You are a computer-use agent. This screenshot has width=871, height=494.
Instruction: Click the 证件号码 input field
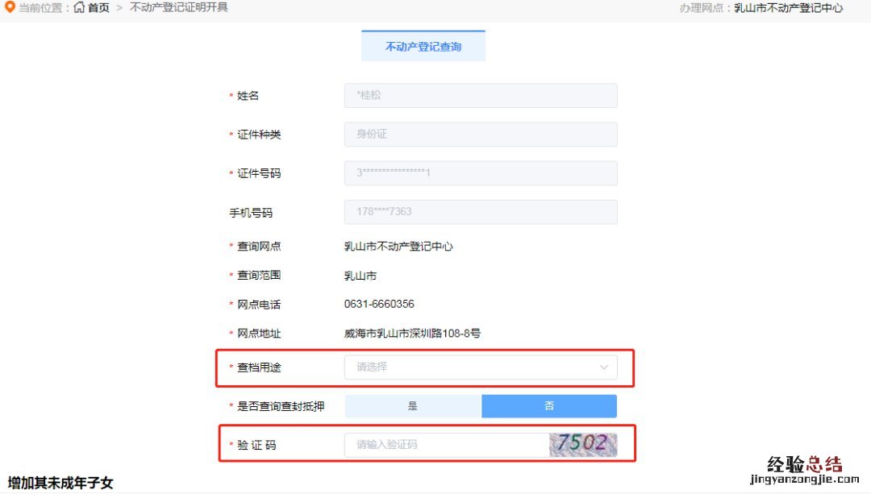click(481, 173)
